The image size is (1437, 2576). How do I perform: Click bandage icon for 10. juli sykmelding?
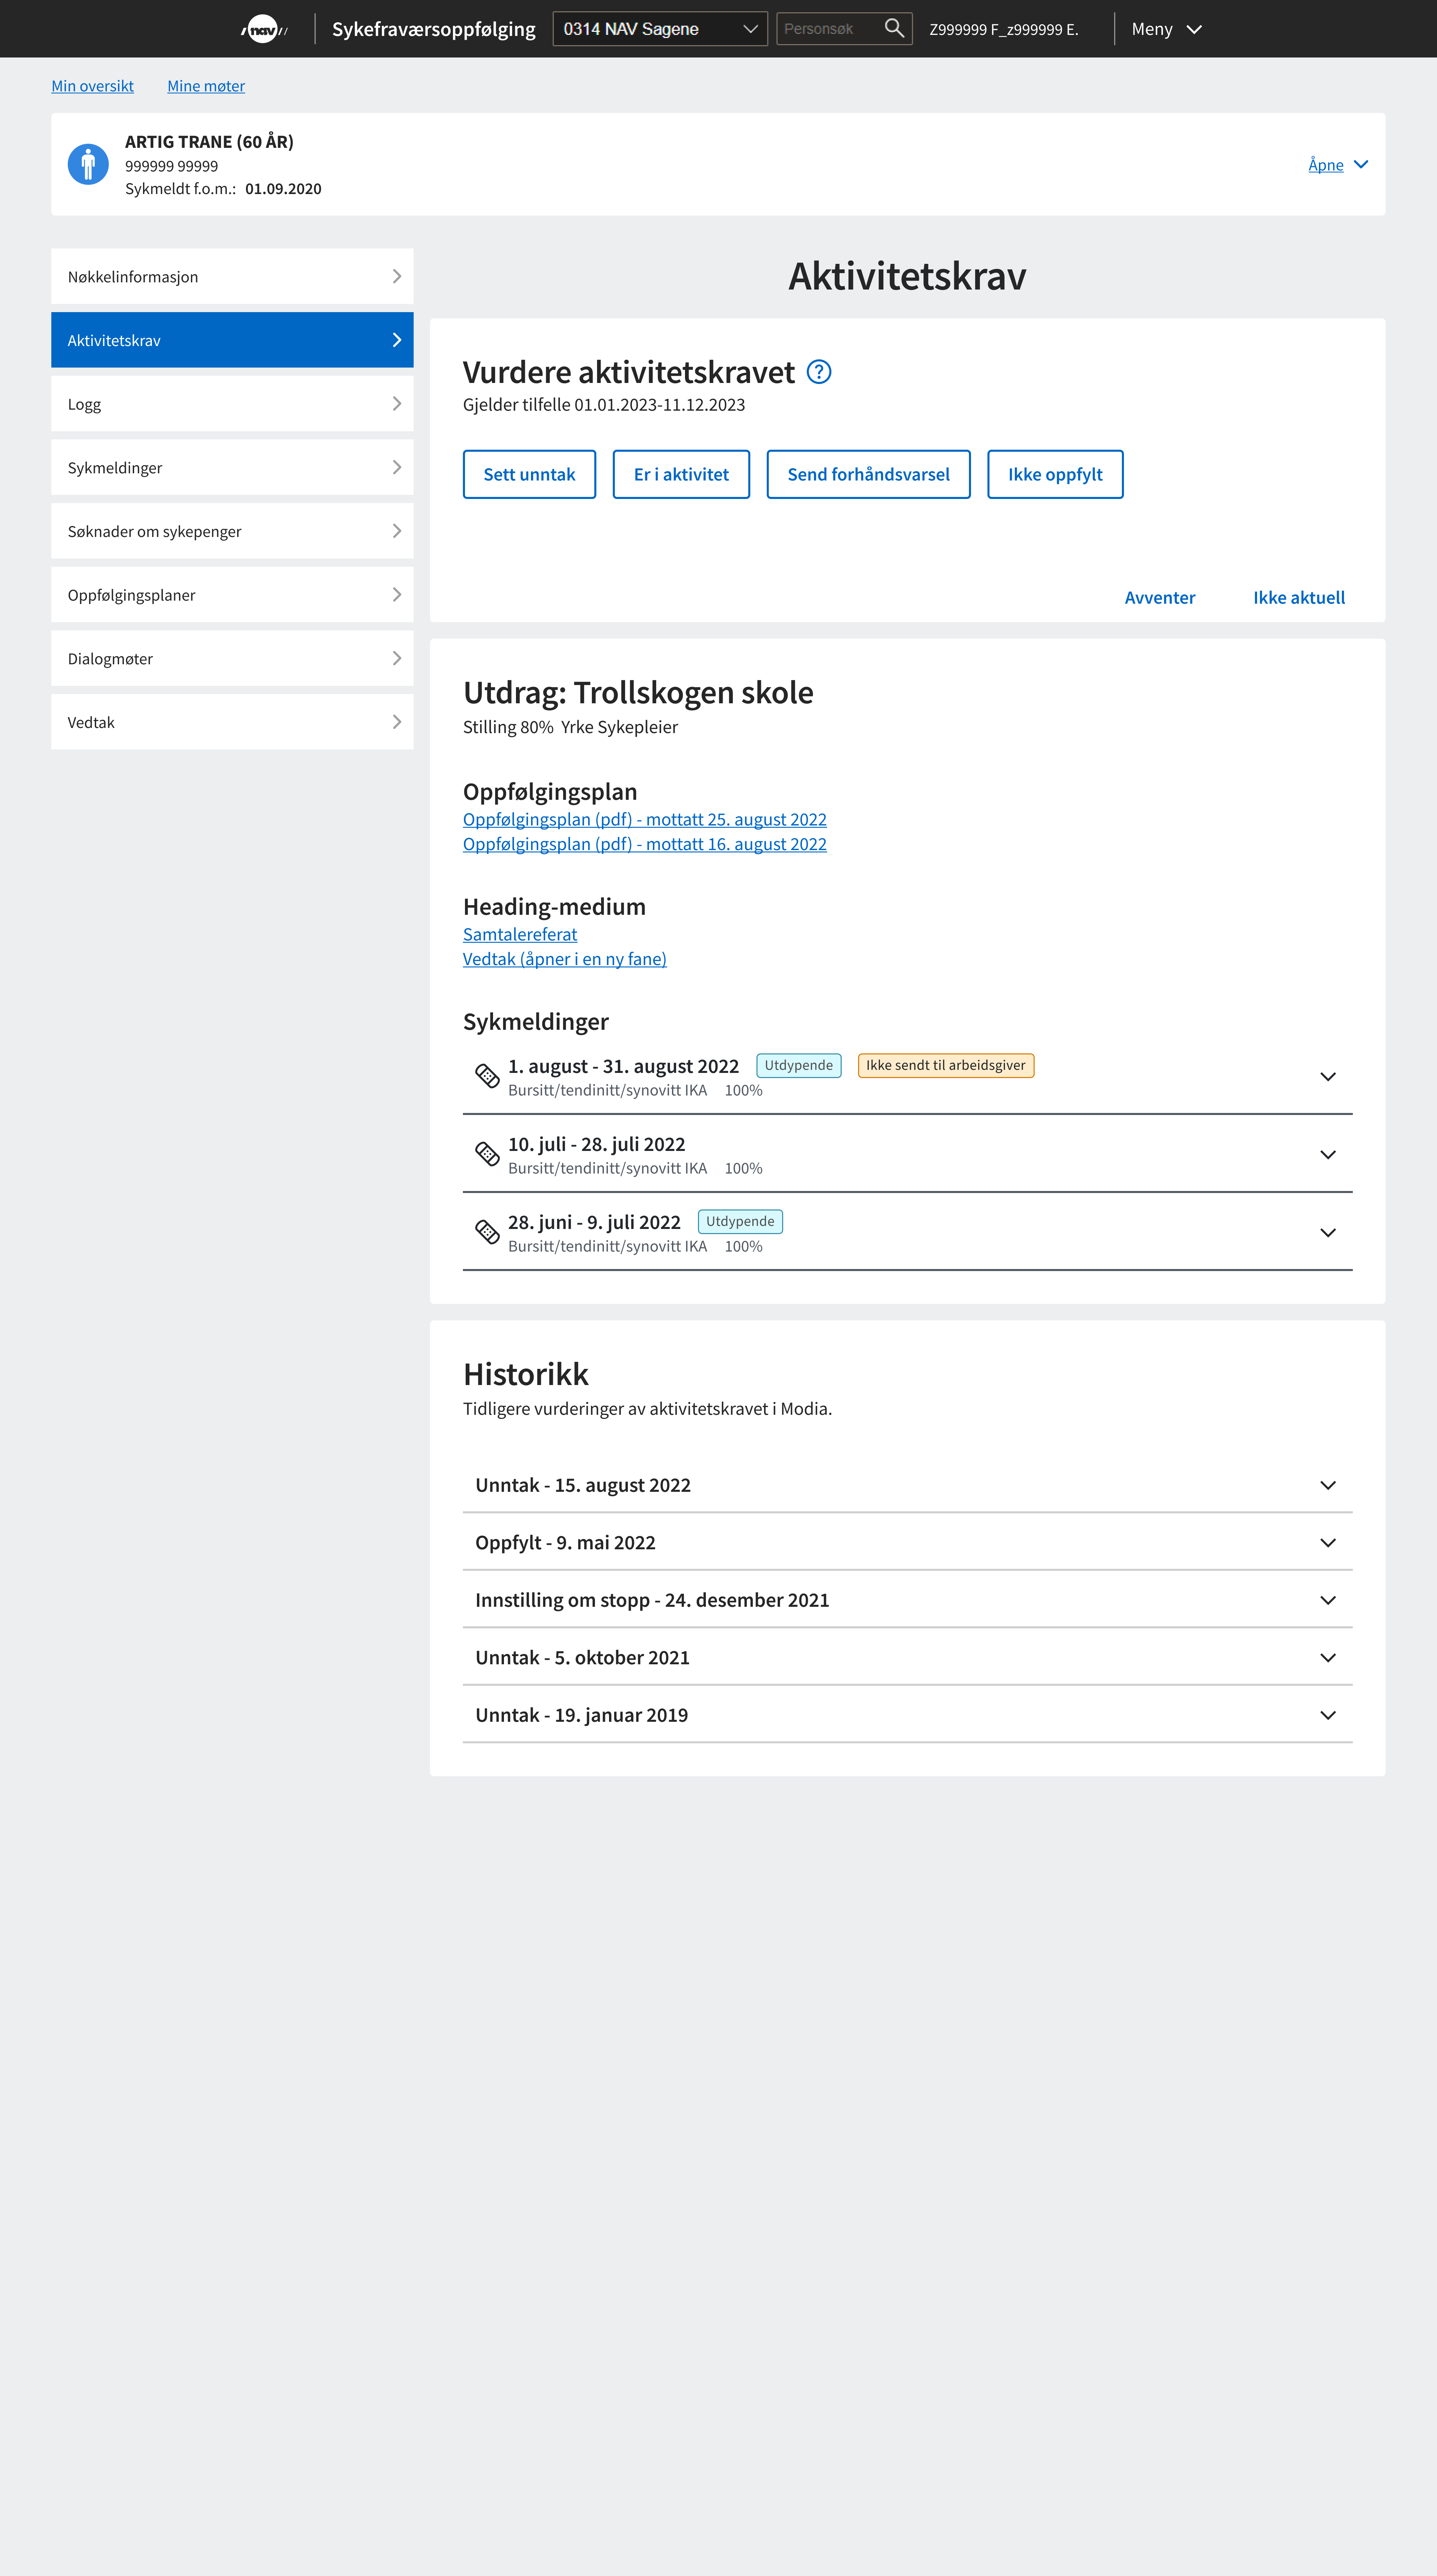[x=487, y=1154]
